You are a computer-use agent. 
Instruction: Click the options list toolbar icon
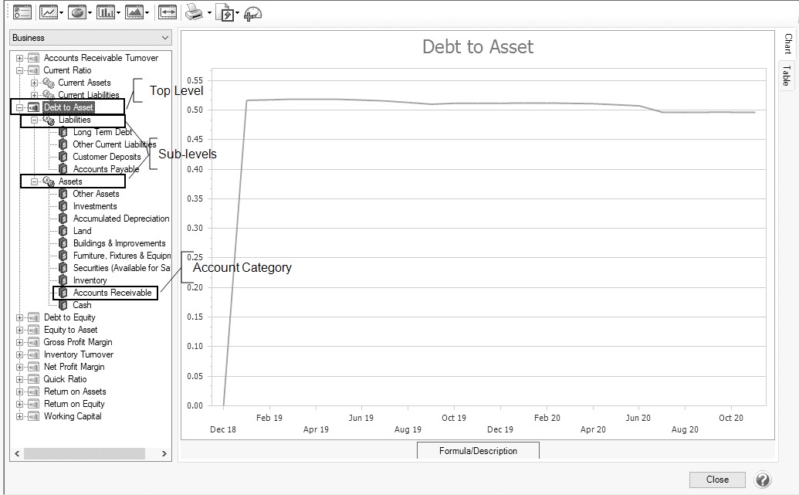tap(23, 12)
